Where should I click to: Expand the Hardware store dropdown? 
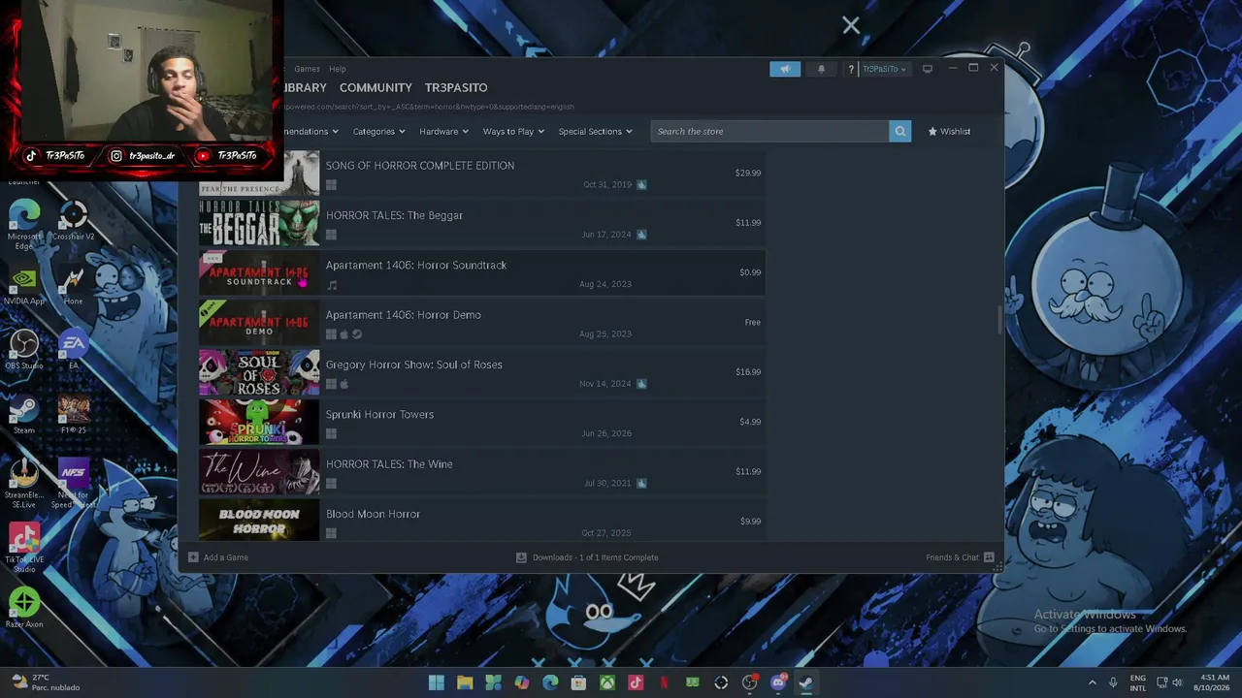[443, 132]
